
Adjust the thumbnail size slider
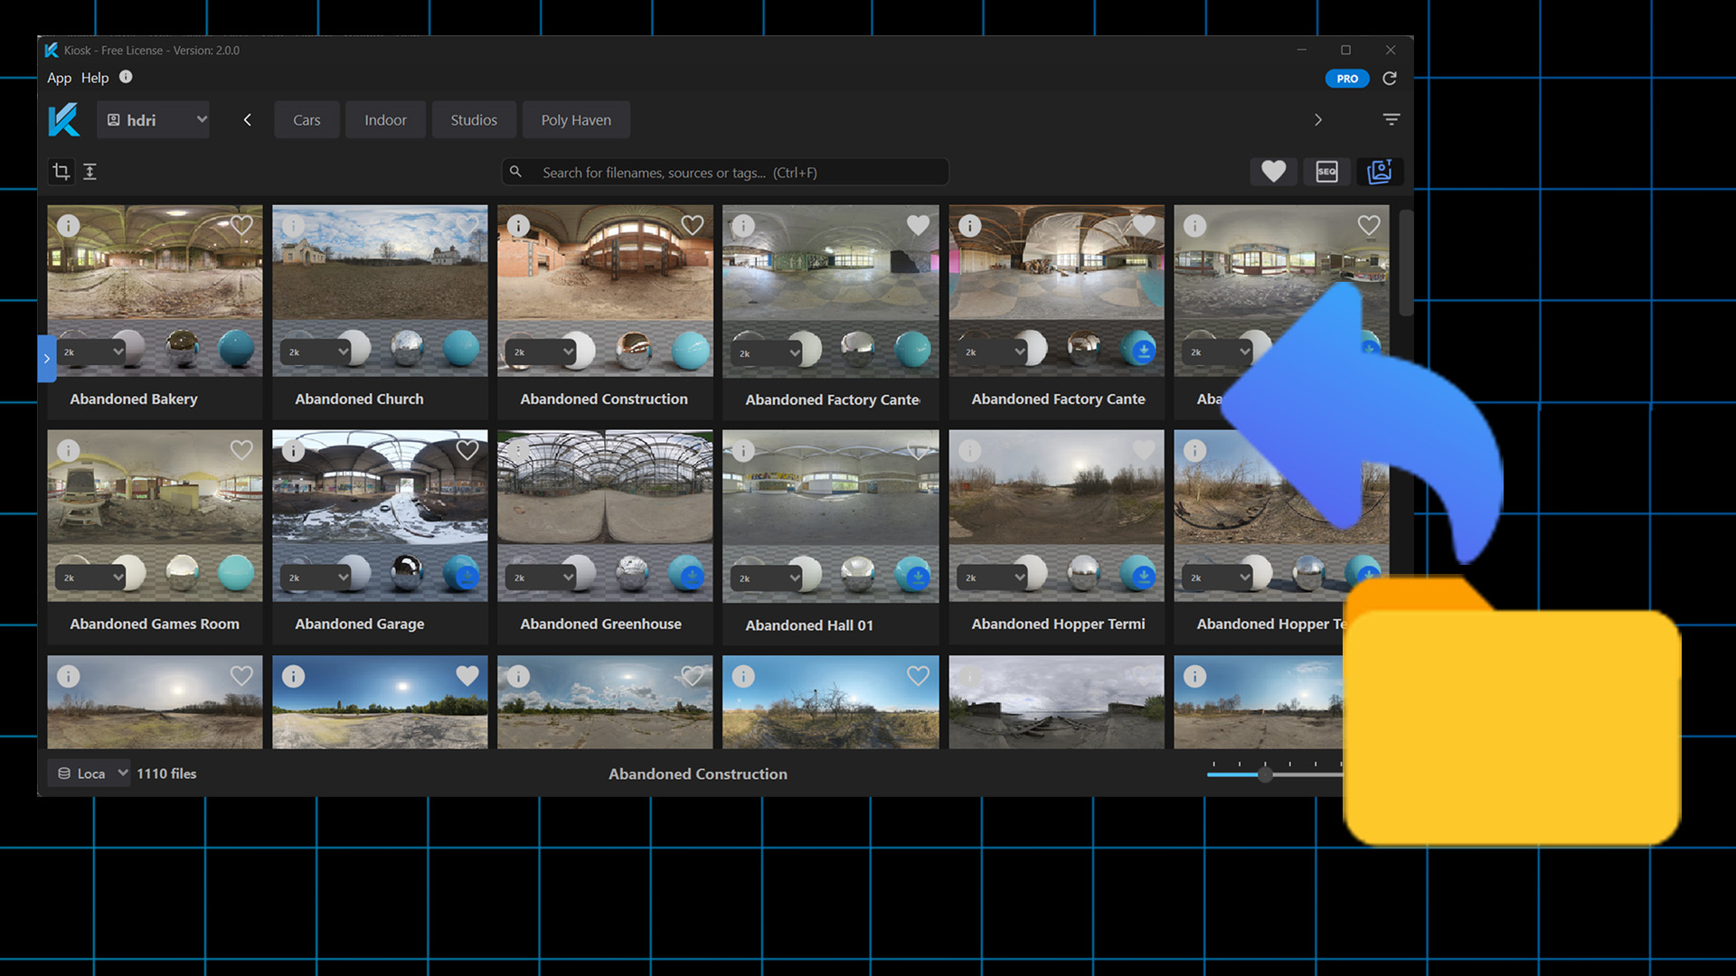point(1265,774)
